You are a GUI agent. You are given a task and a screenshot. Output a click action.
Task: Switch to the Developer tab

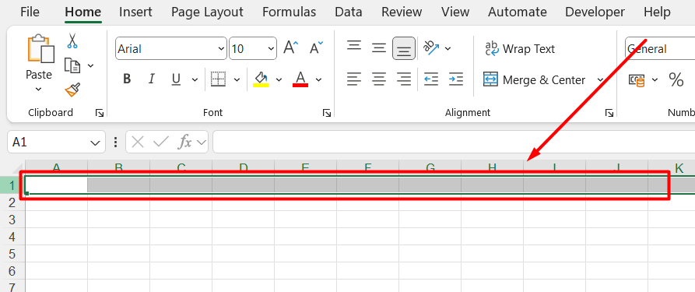pos(595,12)
